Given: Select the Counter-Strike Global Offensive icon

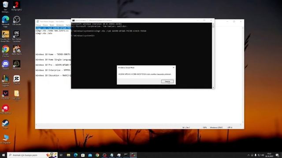Looking at the screenshot, I should point(5,36).
